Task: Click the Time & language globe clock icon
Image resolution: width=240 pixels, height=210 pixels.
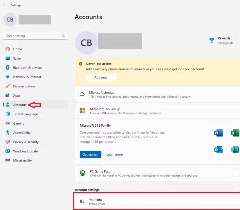Action: pyautogui.click(x=8, y=114)
